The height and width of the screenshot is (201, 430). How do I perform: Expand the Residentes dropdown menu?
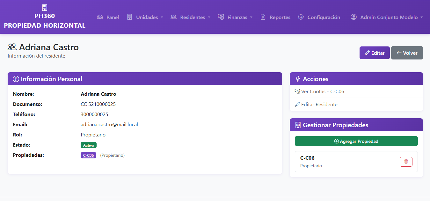(190, 17)
